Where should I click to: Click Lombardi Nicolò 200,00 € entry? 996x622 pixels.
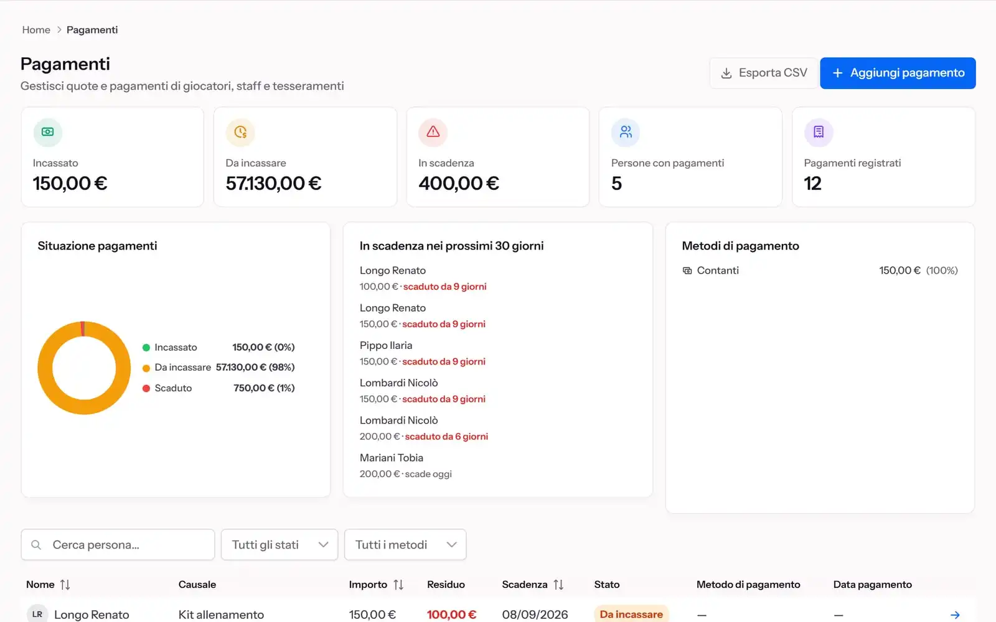(x=424, y=429)
